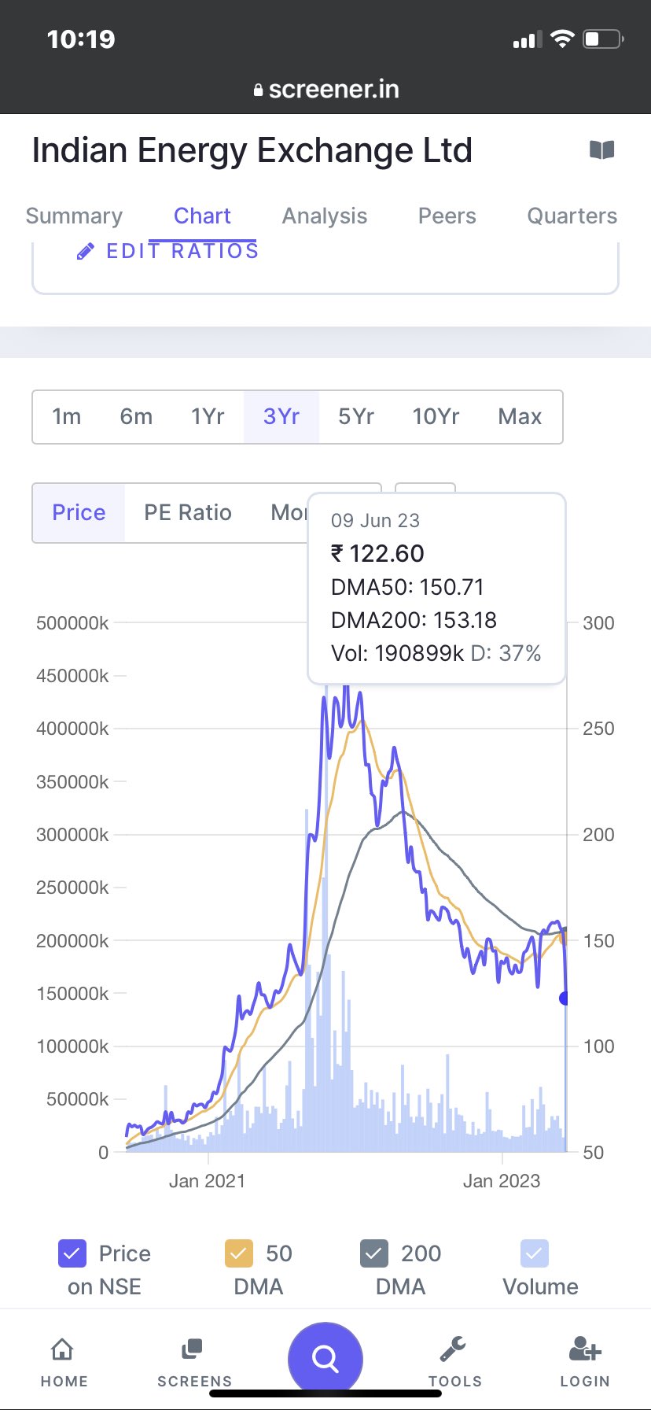Select the Price chart type
The height and width of the screenshot is (1410, 651).
click(x=79, y=512)
